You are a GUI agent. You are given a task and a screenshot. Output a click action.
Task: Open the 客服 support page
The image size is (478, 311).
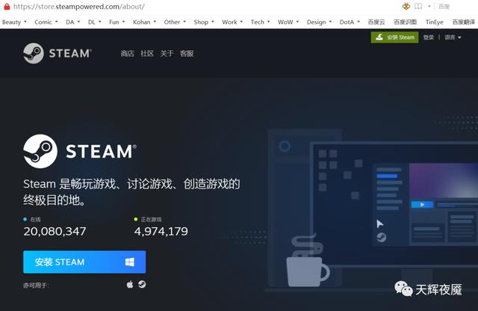[x=187, y=53]
